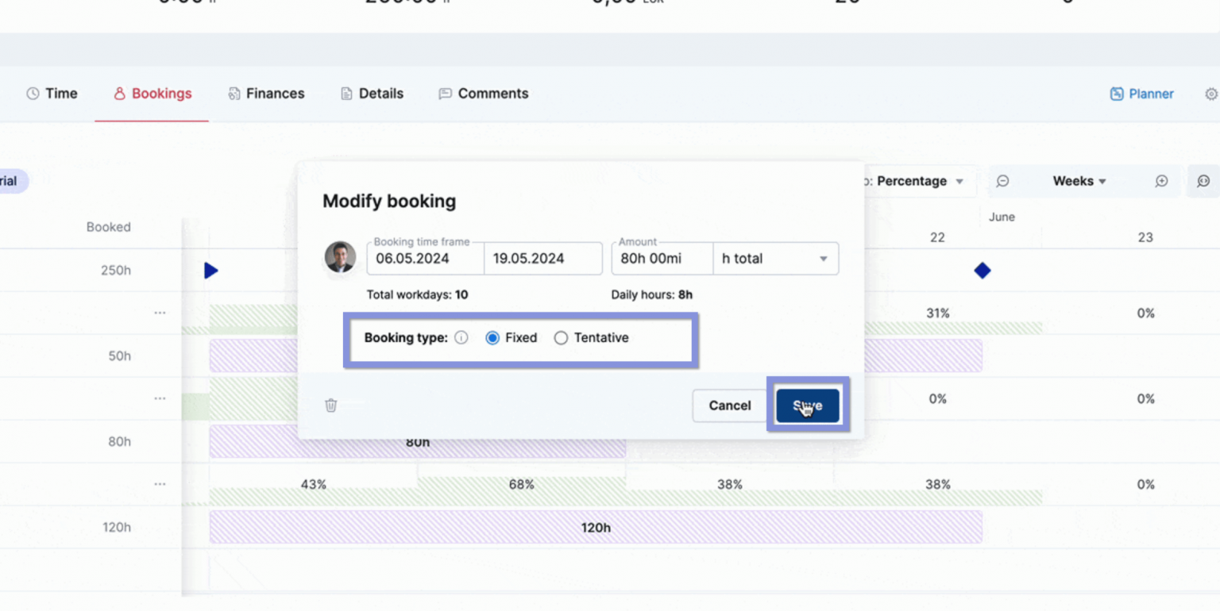This screenshot has width=1220, height=611.
Task: Click the Cancel button in the dialog
Action: 728,405
